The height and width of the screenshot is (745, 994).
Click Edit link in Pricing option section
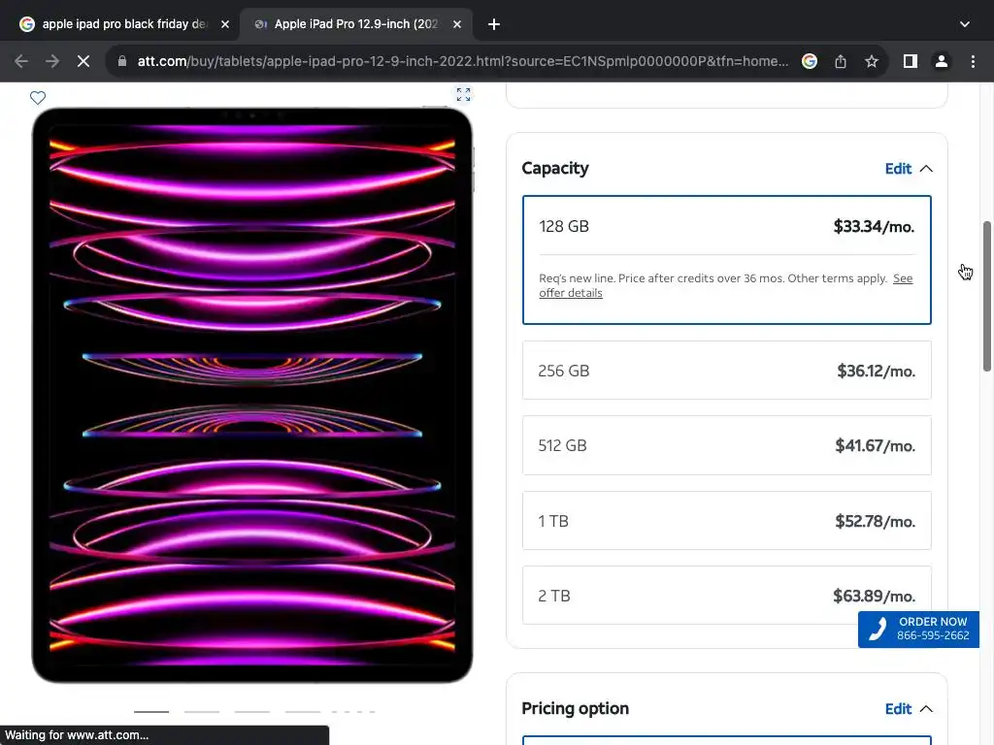point(898,709)
